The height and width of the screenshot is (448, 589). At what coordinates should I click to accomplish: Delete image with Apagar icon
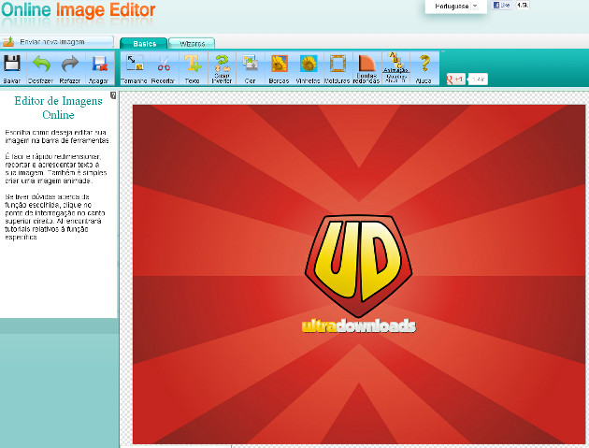coord(99,68)
